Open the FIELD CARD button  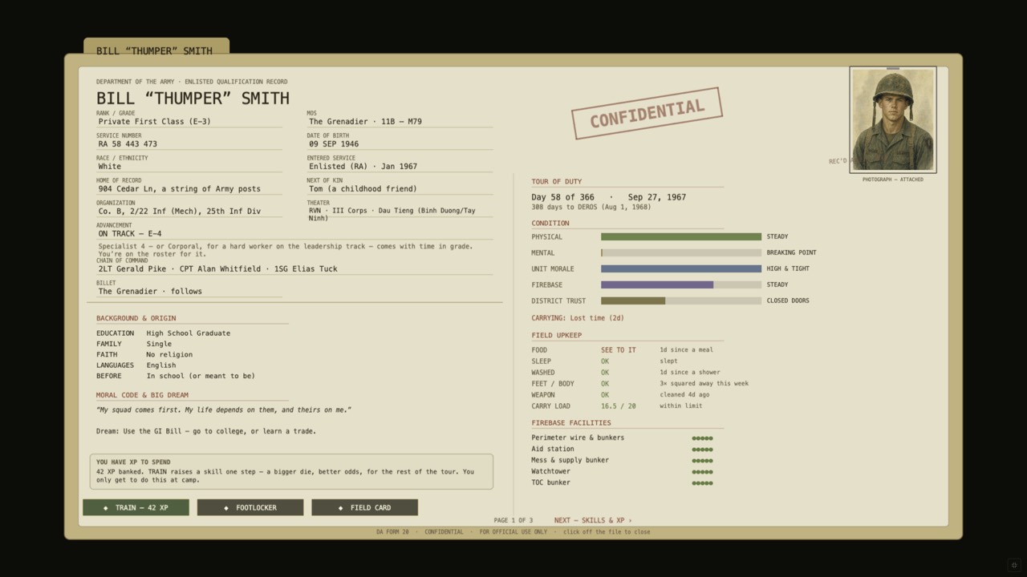364,507
